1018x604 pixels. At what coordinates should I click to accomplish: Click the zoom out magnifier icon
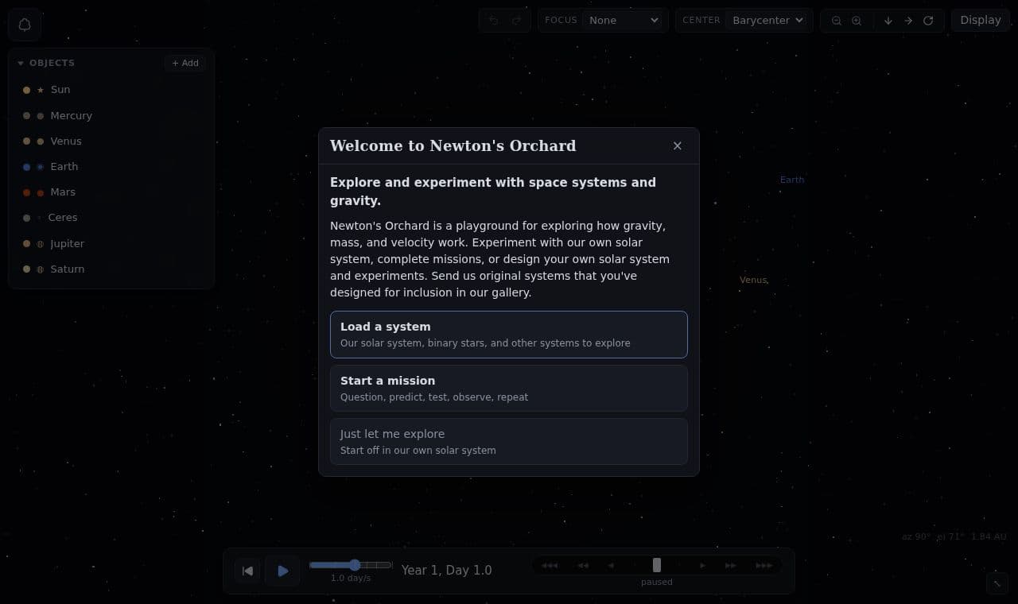[837, 21]
